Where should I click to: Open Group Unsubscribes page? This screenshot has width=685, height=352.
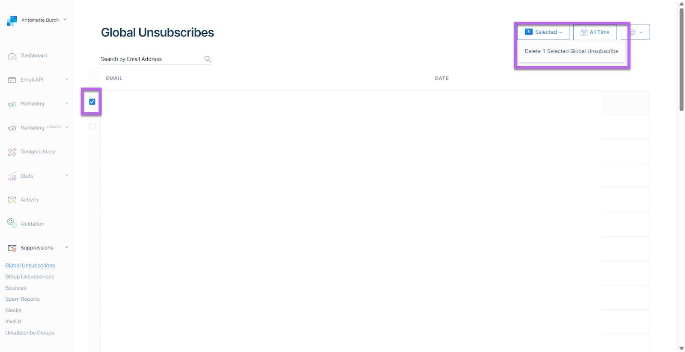coord(30,277)
